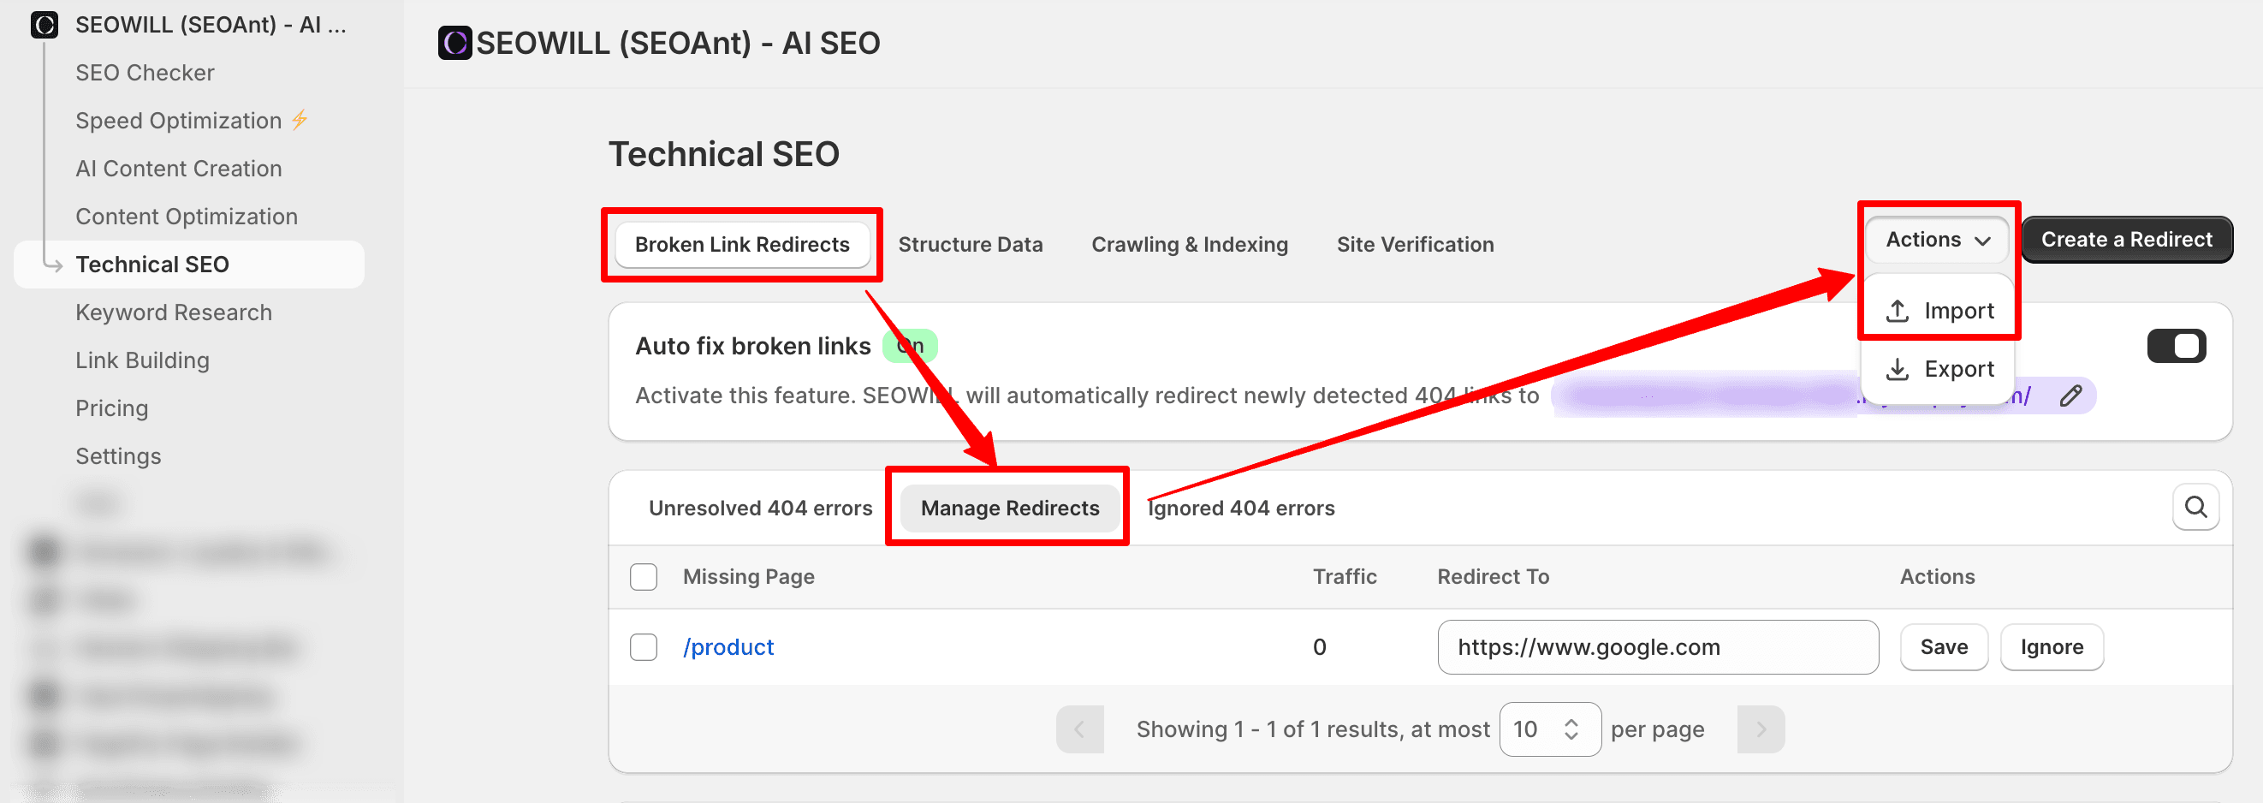Choose Import from the Actions menu

(1939, 310)
